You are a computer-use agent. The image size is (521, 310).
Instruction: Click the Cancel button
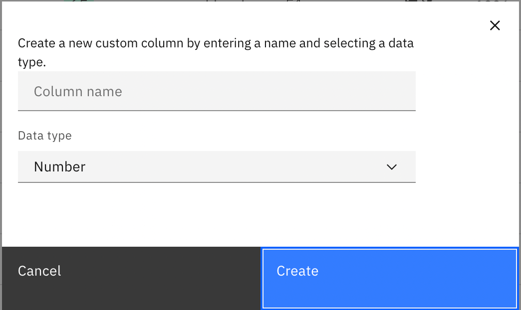131,278
